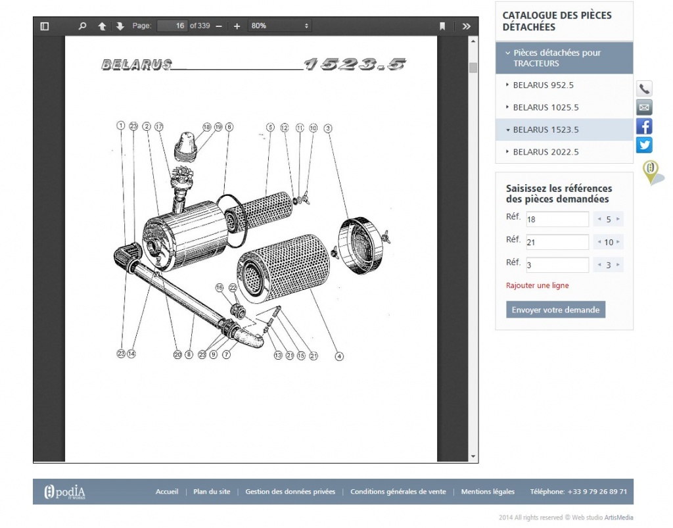Screen dimensions: 673x528
Task: Open Plan du site footer link
Action: 212,492
